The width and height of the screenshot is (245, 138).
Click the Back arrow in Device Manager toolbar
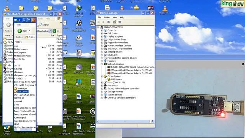click(99, 22)
